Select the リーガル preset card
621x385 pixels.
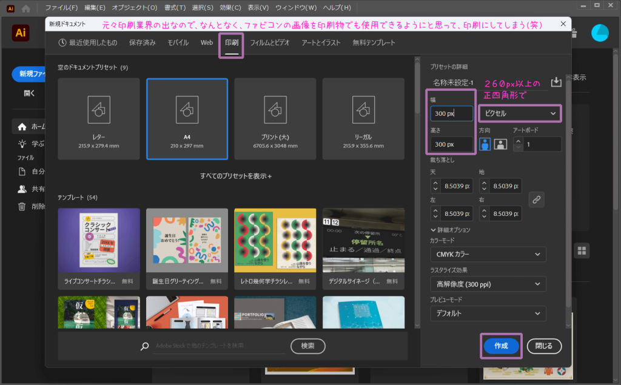[363, 119]
